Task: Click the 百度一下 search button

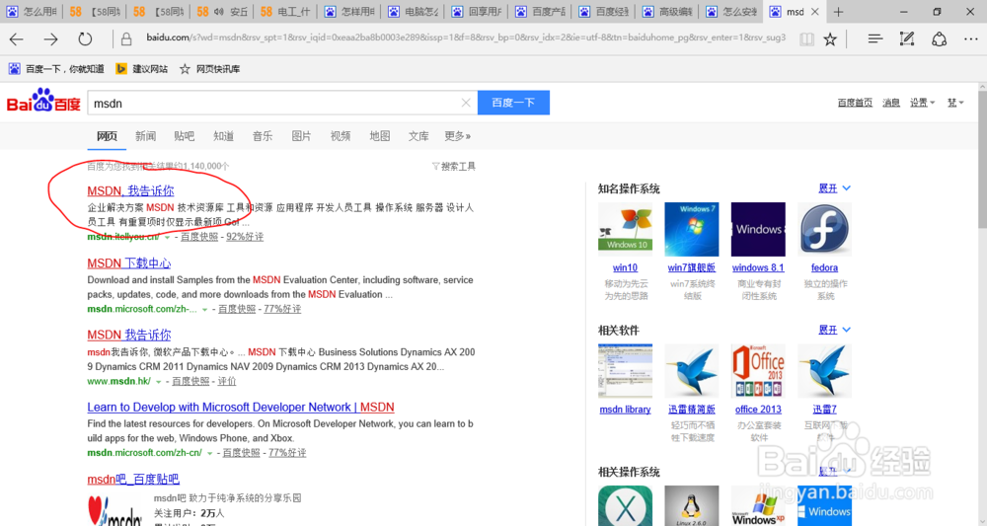Action: click(513, 103)
